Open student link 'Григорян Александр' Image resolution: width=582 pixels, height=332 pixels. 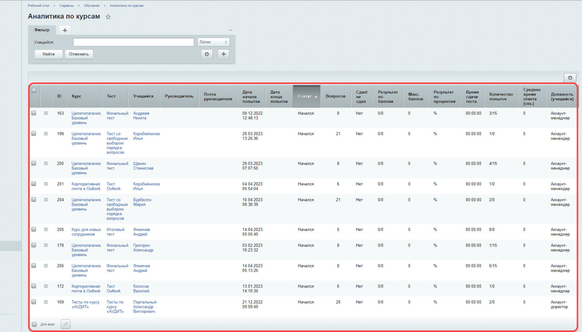pos(143,247)
